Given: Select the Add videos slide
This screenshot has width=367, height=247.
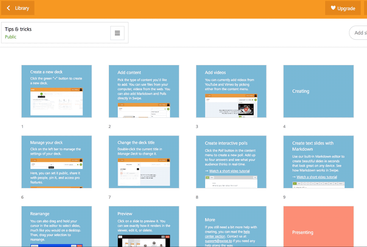Looking at the screenshot, I should (x=231, y=91).
